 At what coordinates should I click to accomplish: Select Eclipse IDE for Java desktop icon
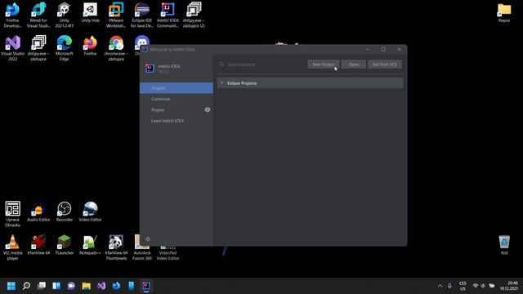(x=141, y=15)
